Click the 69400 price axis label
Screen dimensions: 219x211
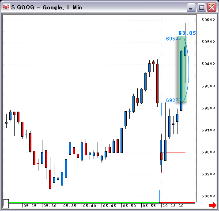pos(208,64)
